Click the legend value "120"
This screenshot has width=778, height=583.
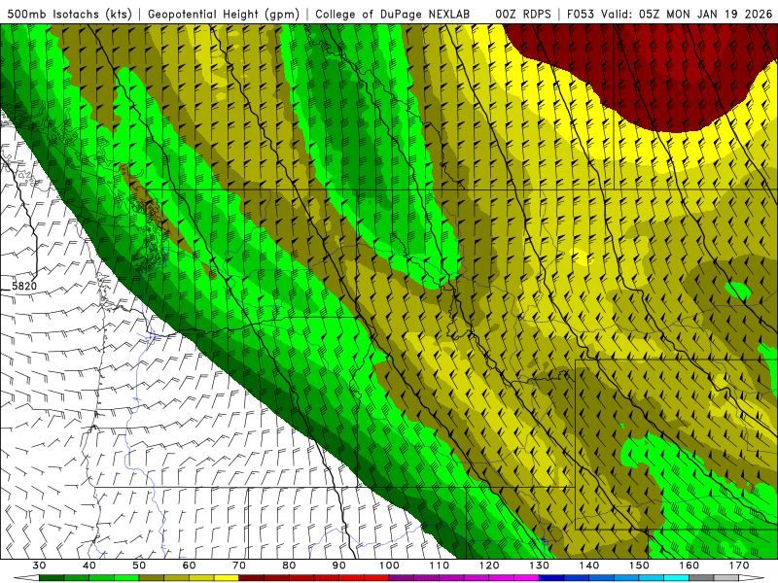coord(489,566)
